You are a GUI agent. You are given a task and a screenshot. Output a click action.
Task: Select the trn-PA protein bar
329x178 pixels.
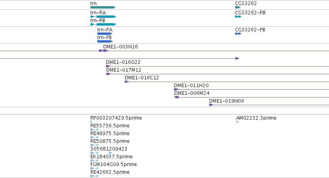pos(105,34)
